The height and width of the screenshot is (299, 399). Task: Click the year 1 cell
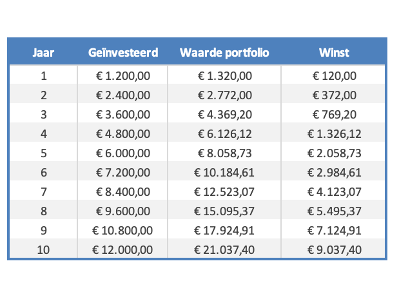pyautogui.click(x=43, y=76)
